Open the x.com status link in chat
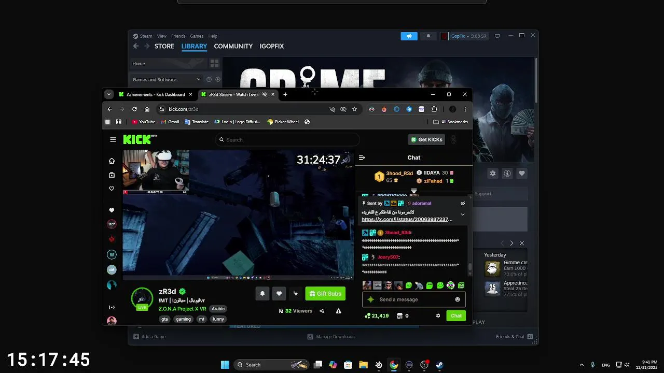The image size is (664, 373). (x=407, y=219)
